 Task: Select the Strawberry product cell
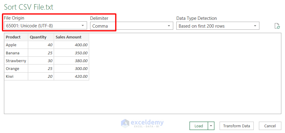pyautogui.click(x=16, y=61)
